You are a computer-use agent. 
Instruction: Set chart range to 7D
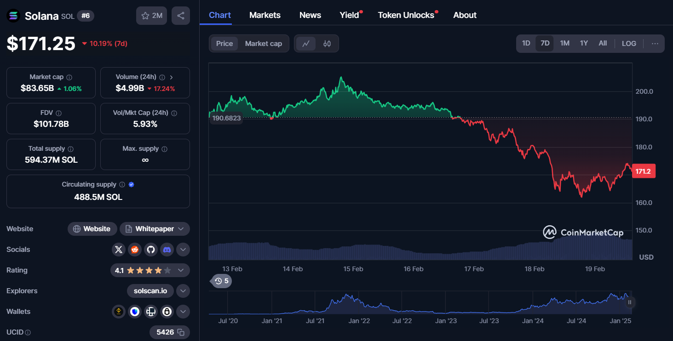click(545, 43)
